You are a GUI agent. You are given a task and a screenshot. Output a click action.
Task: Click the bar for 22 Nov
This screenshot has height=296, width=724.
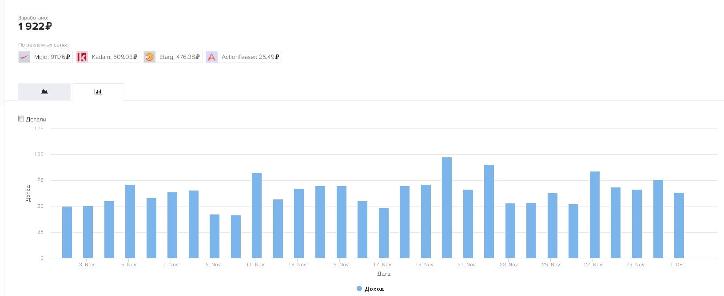coord(489,212)
